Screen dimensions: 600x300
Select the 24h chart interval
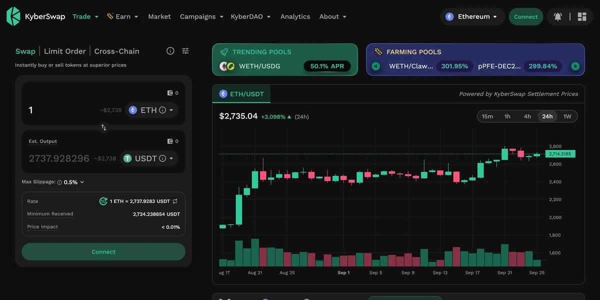coord(547,116)
